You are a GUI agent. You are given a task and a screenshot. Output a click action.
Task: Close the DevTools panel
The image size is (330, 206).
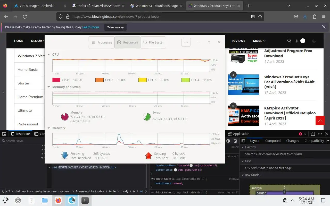327,134
